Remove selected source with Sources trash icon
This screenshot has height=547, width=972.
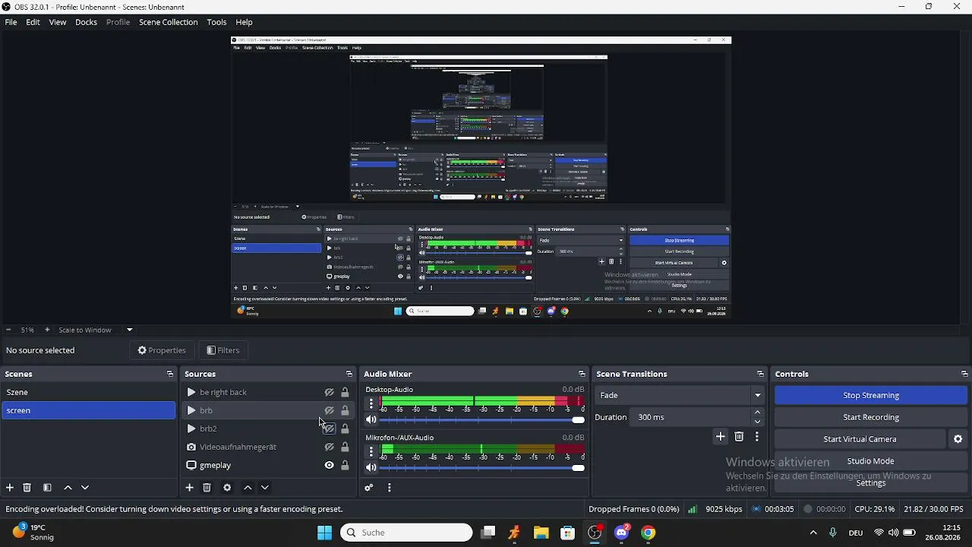(x=207, y=488)
